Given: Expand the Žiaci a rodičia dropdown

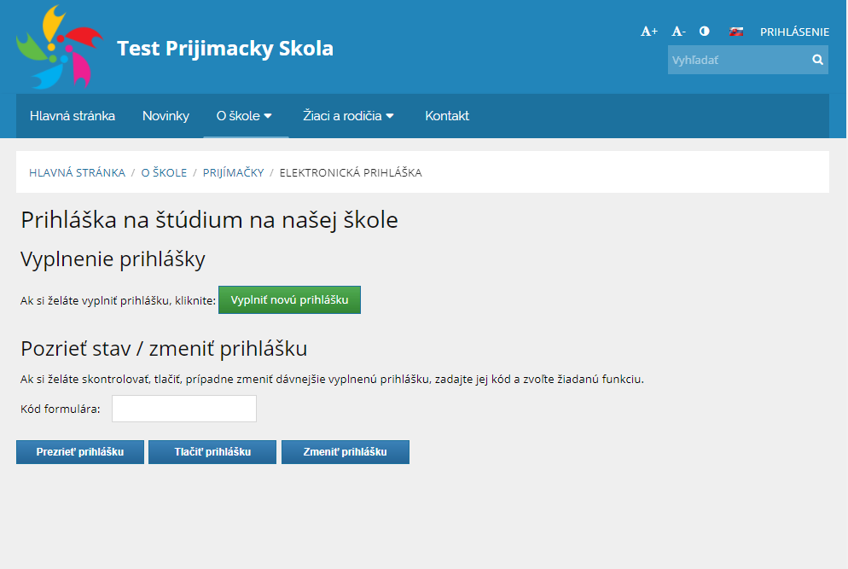Looking at the screenshot, I should click(x=348, y=116).
